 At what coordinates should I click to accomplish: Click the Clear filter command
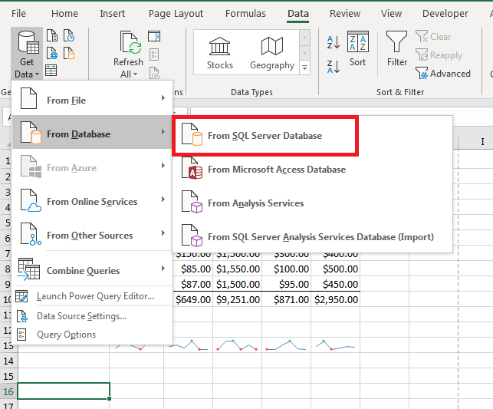433,37
